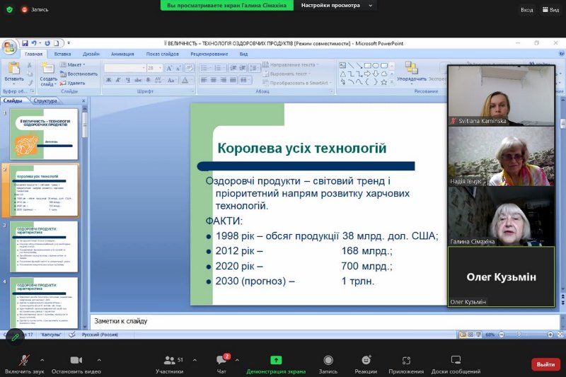Click the Вид button at top right
The width and height of the screenshot is (566, 377).
pyautogui.click(x=550, y=10)
